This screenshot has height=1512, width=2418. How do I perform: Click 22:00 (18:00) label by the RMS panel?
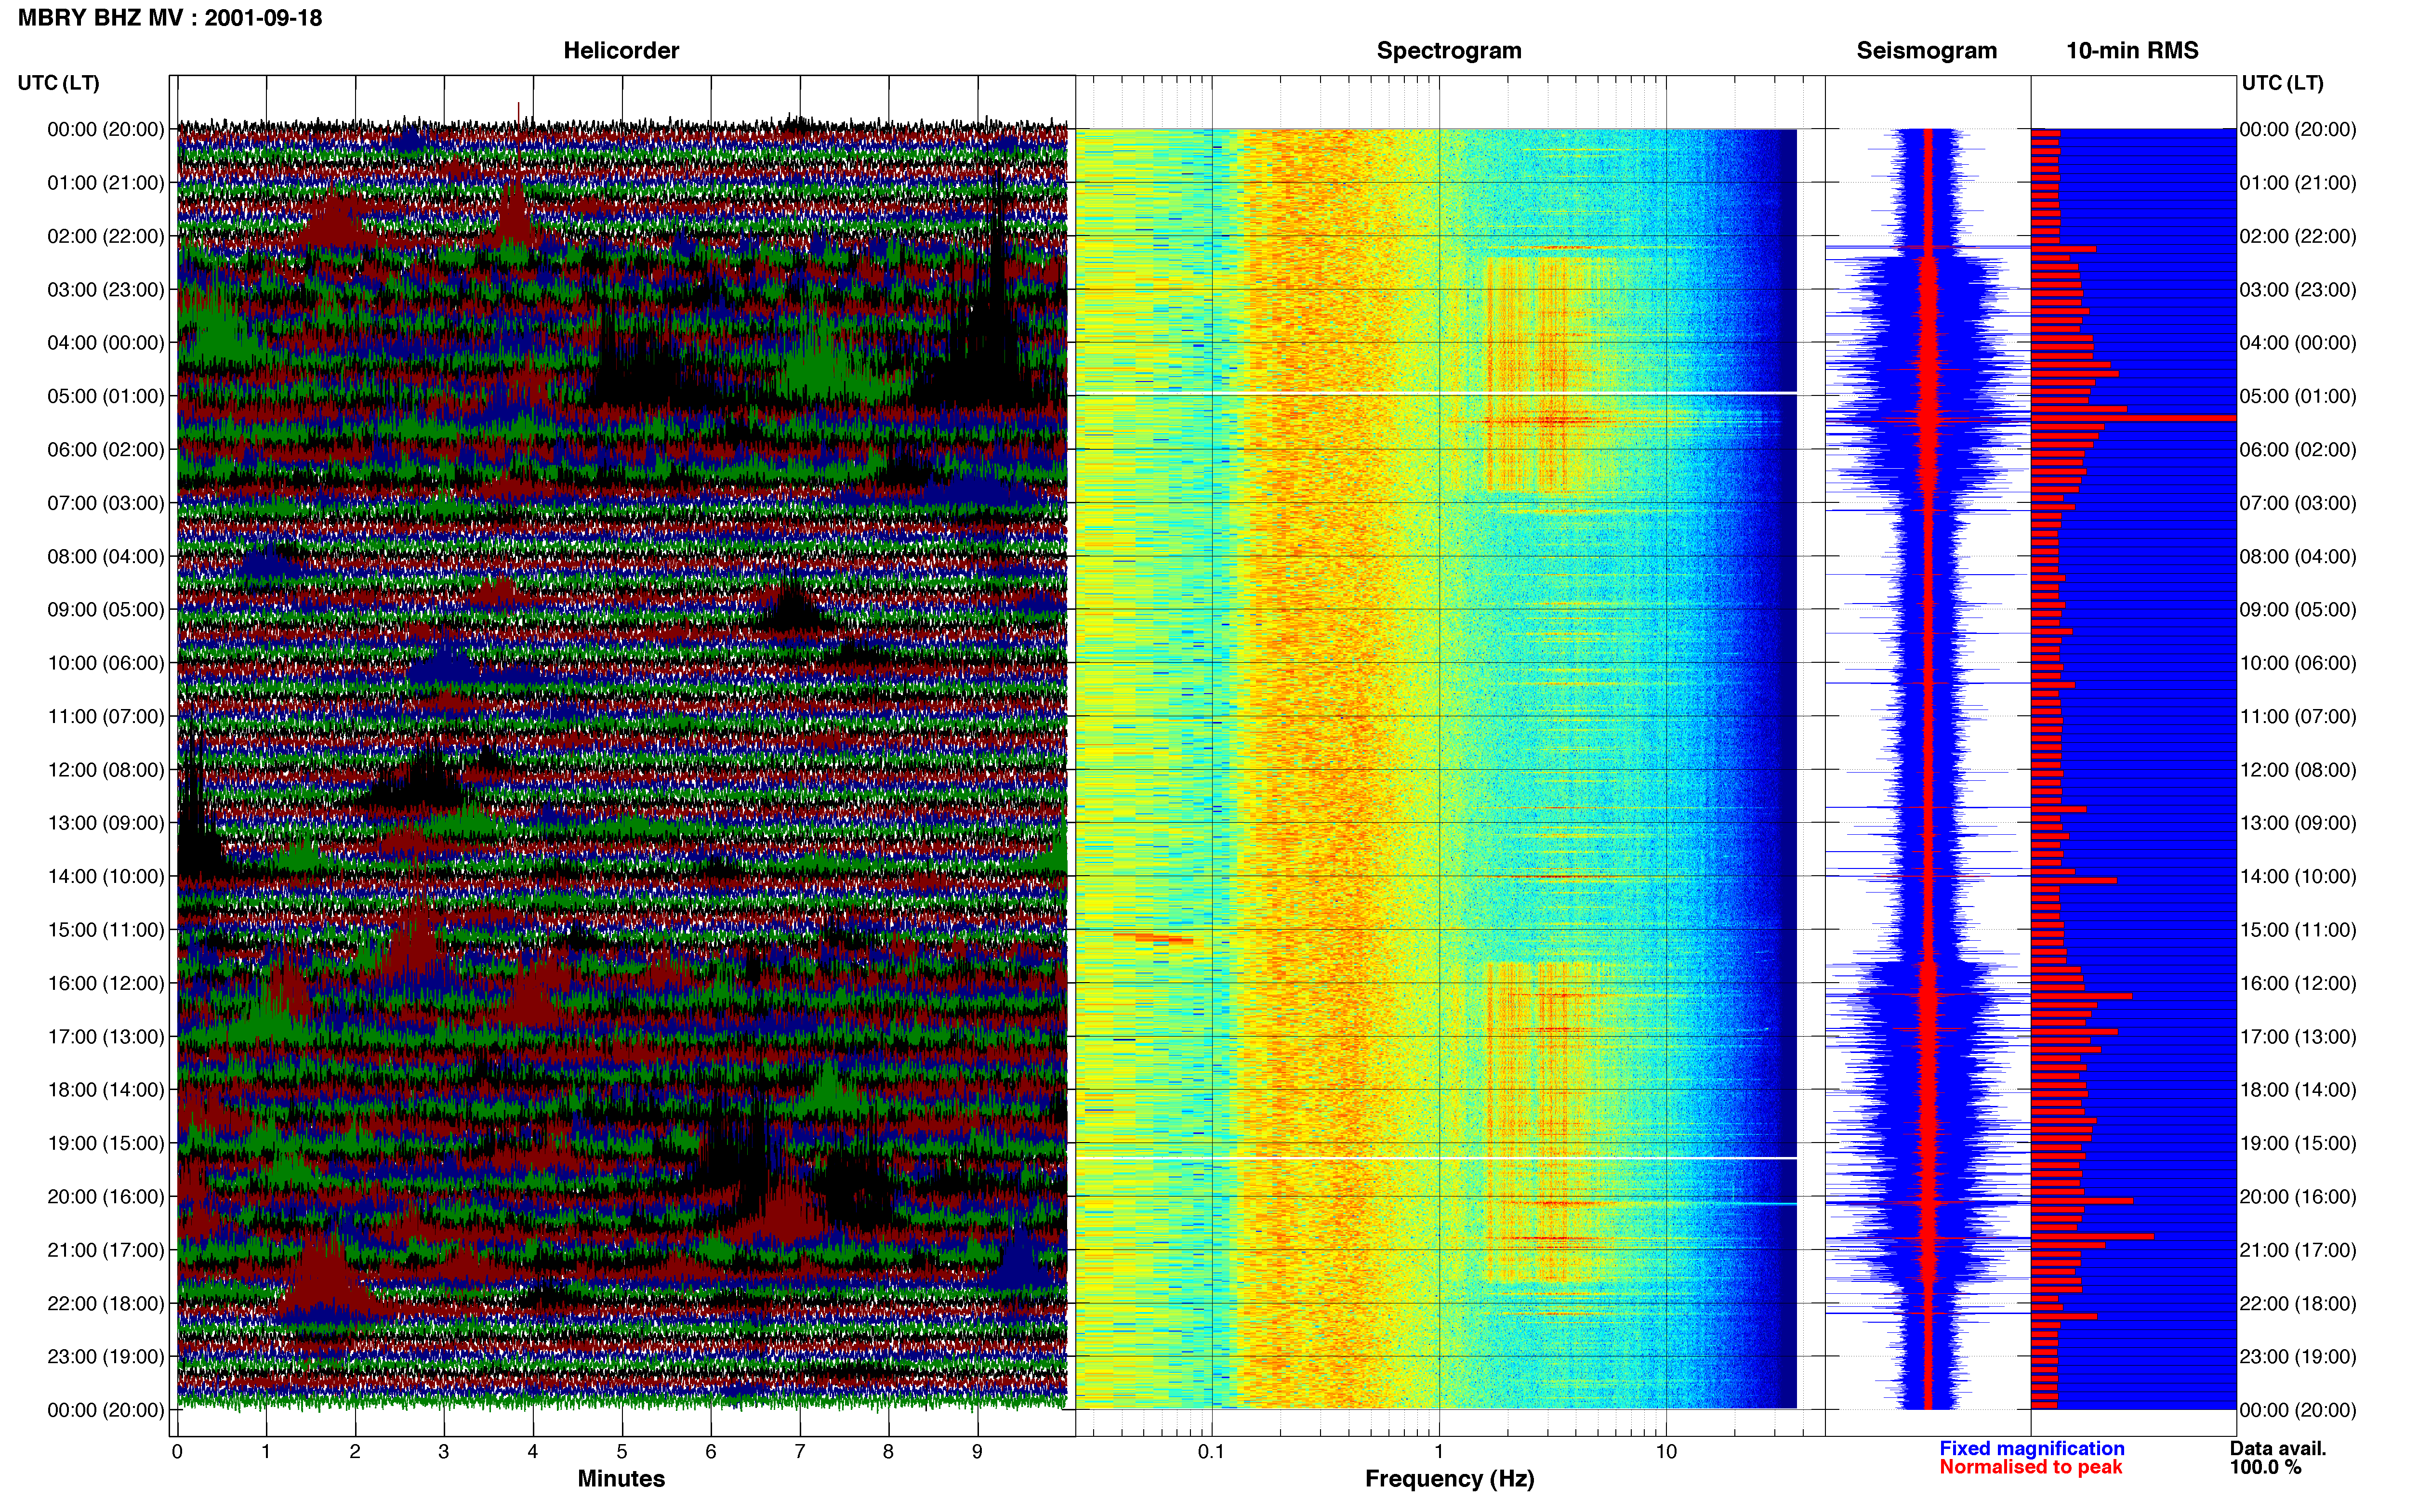(x=2298, y=1303)
